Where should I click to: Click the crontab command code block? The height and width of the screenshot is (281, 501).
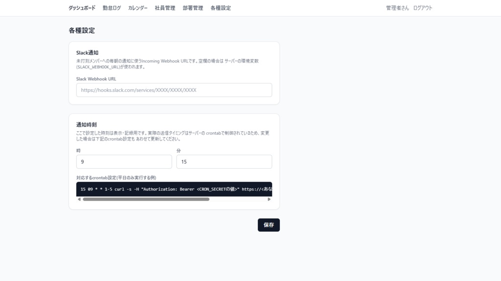coord(174,189)
